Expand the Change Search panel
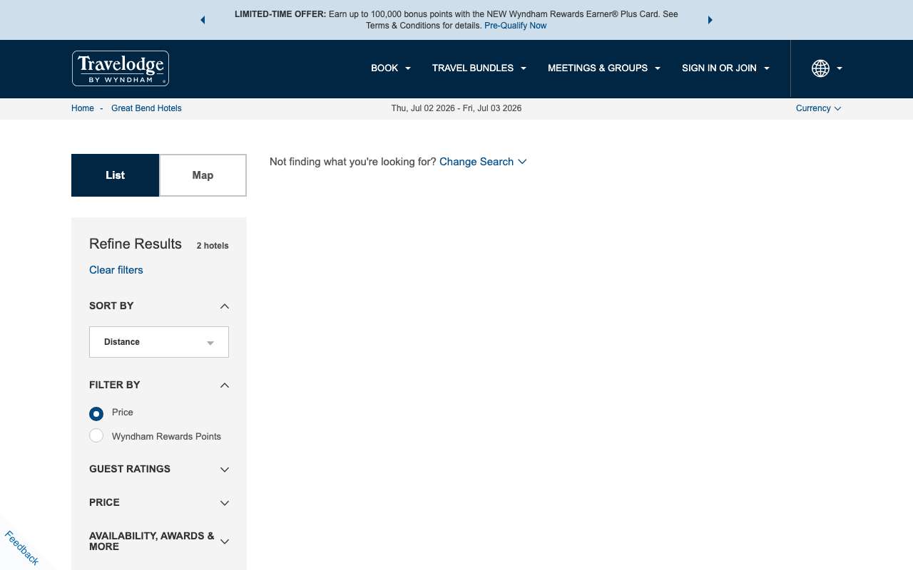This screenshot has height=570, width=913. pos(483,162)
